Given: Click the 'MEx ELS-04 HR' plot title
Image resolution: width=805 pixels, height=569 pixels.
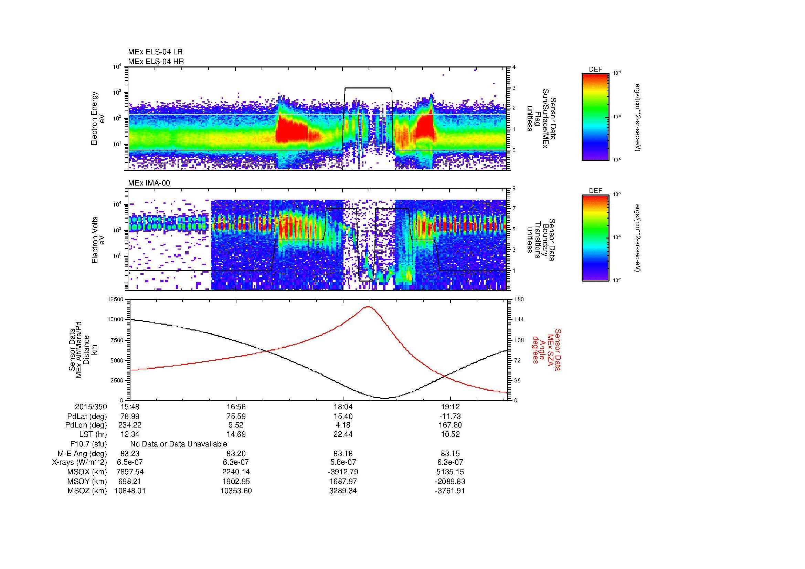Looking at the screenshot, I should point(156,61).
